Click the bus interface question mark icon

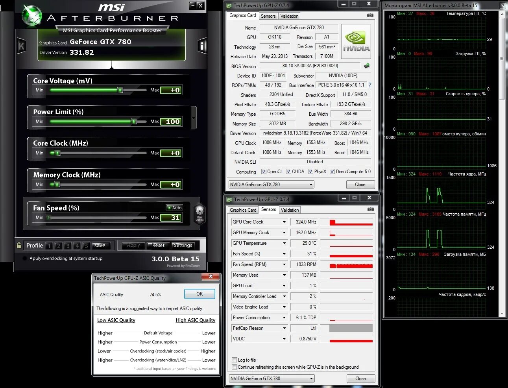(x=369, y=85)
